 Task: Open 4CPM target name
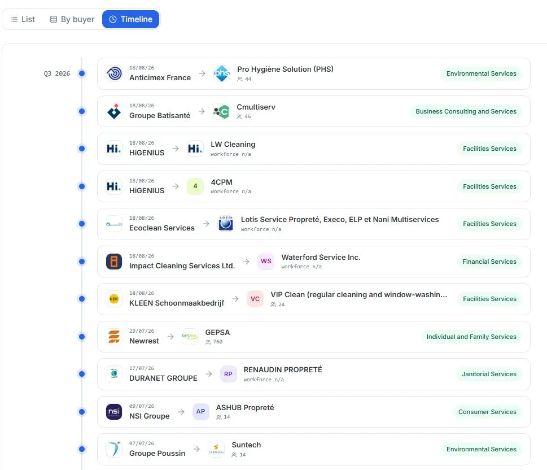coord(221,182)
